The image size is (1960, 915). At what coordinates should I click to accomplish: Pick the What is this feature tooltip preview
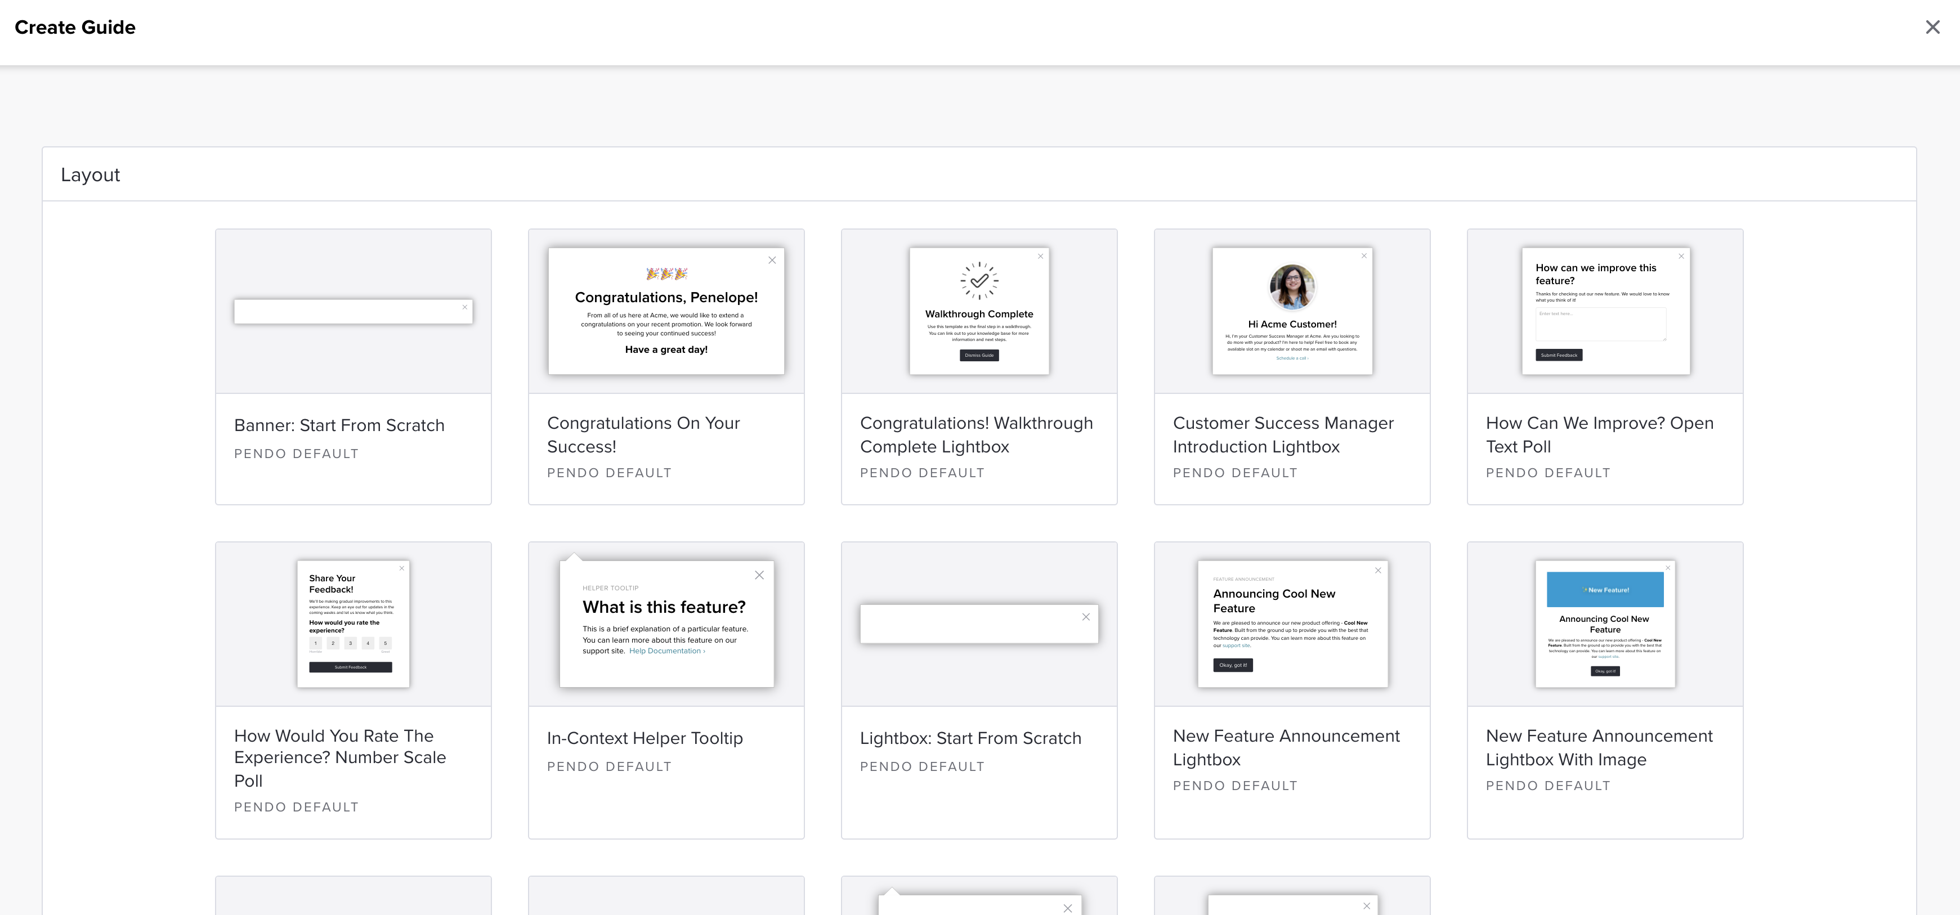(666, 624)
